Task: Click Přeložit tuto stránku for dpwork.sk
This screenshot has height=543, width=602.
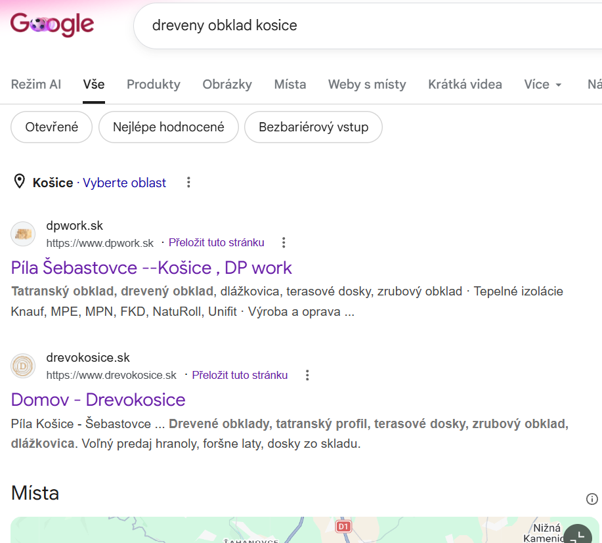Action: click(217, 243)
